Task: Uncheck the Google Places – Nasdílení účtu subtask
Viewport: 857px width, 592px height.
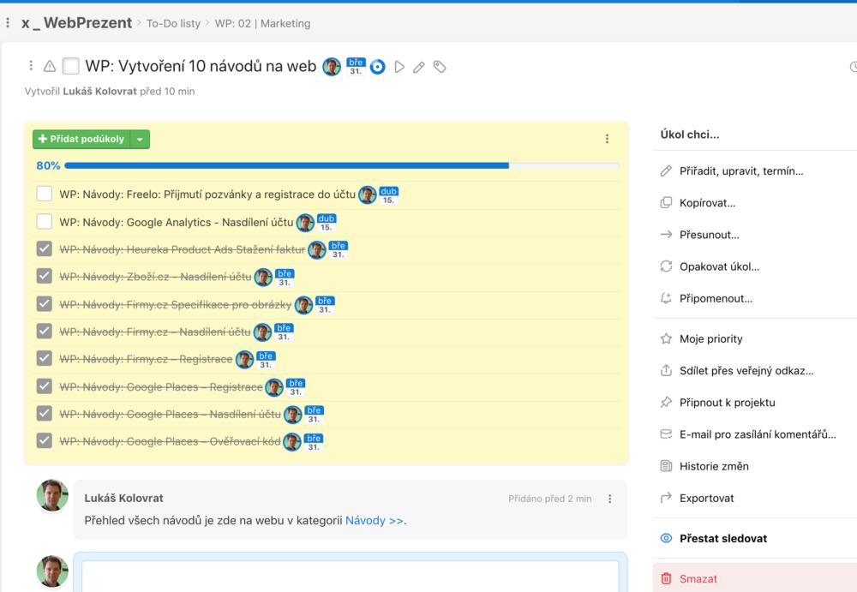Action: point(45,413)
